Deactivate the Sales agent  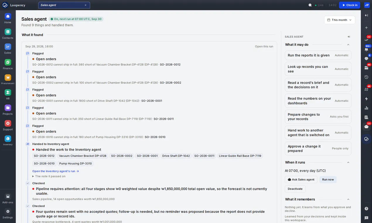295,189
